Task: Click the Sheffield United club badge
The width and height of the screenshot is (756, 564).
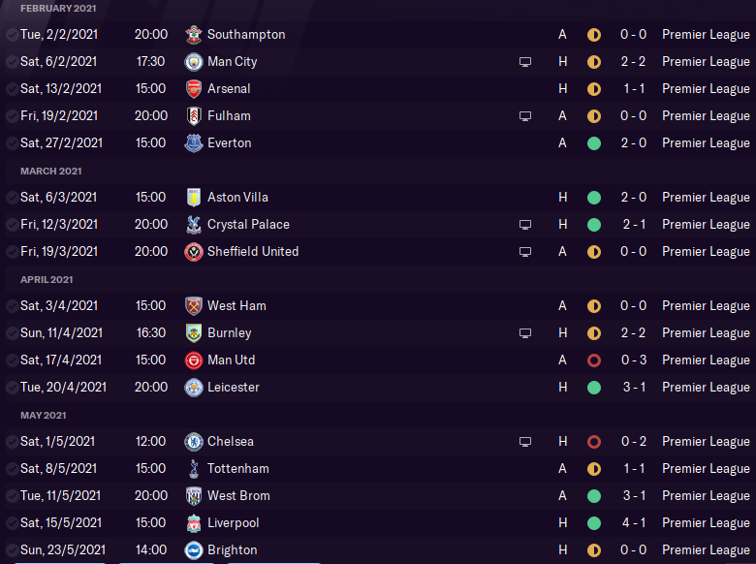Action: coord(194,252)
